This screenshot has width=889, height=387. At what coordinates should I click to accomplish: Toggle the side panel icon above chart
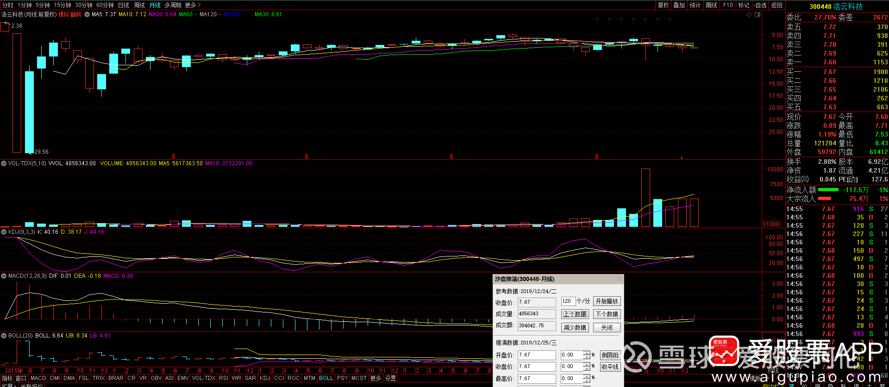758,15
